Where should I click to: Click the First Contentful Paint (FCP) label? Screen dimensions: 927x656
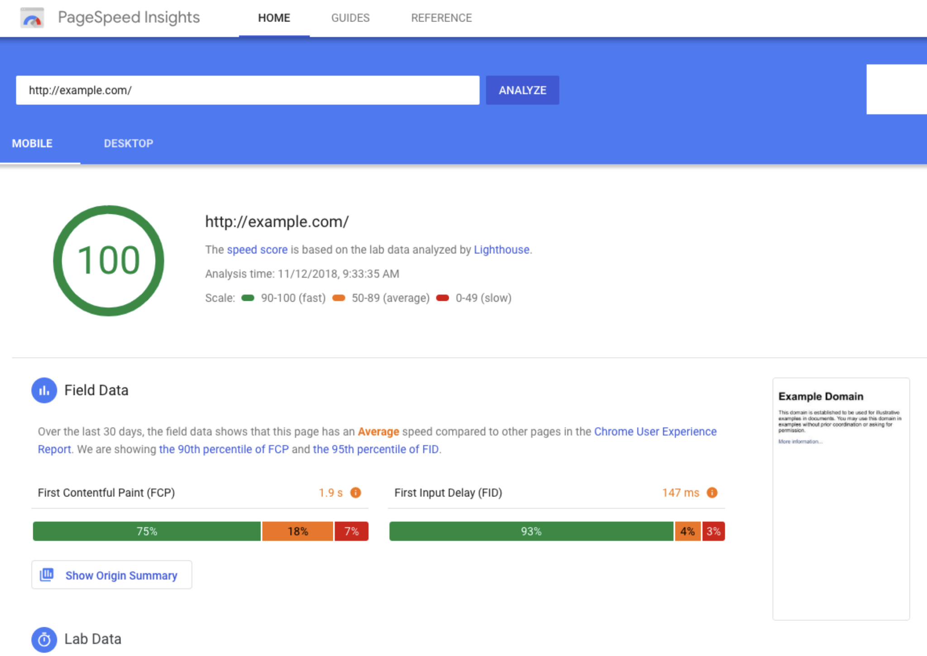(106, 493)
